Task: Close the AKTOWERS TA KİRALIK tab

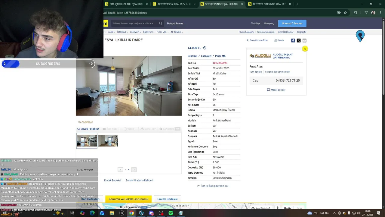Action: click(x=195, y=4)
